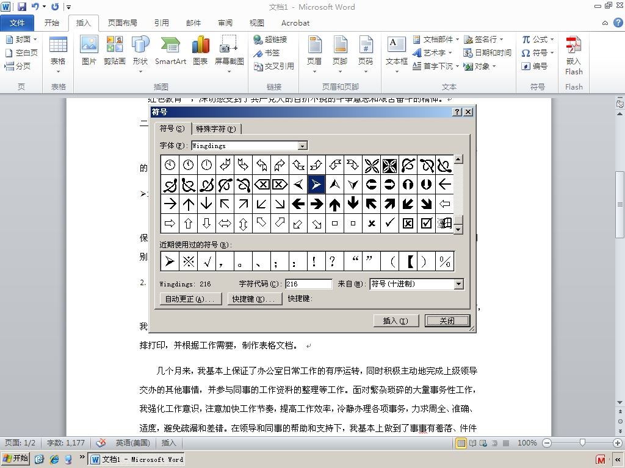Collapse the ribbon with the caret
Screen dimensions: 625x468
click(605, 23)
